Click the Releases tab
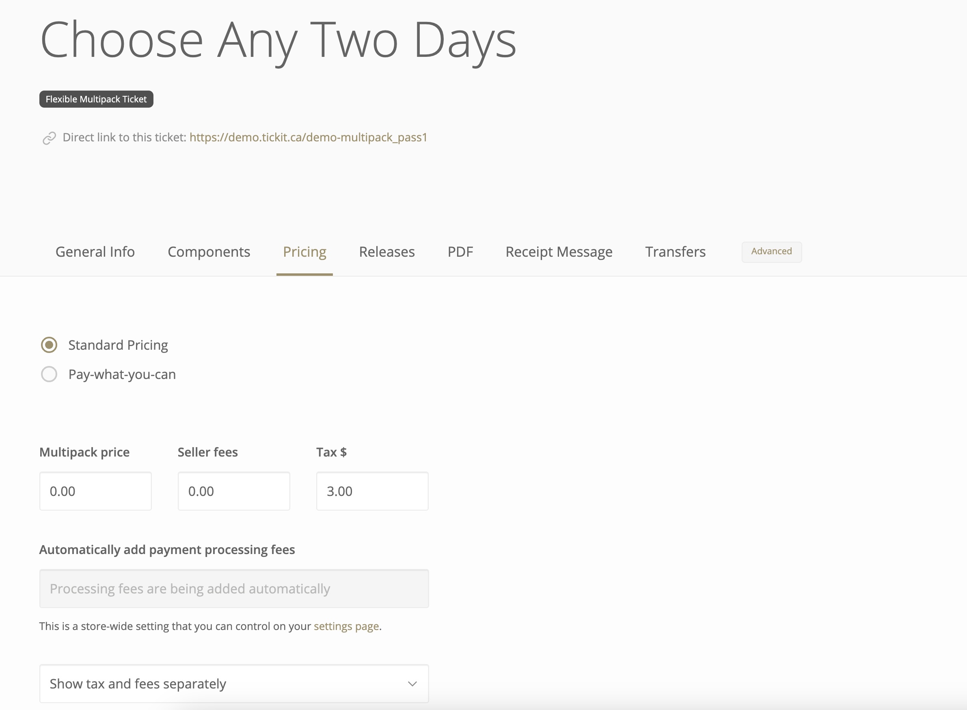Viewport: 967px width, 710px height. (386, 252)
